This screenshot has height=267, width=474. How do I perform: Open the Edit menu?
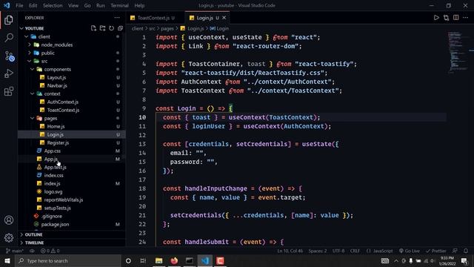[x=33, y=5]
